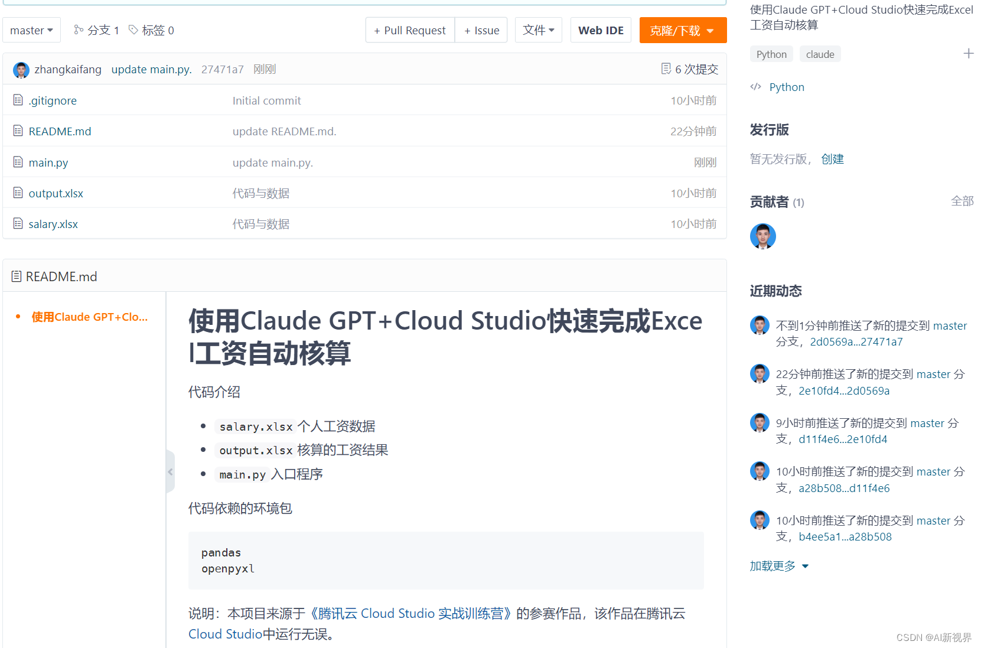The height and width of the screenshot is (648, 981).
Task: Click the file icon for salary.xlsx
Action: (18, 223)
